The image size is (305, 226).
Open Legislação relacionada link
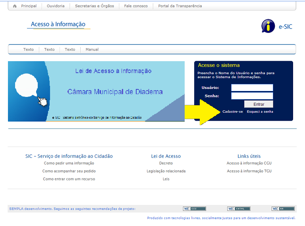tap(166, 171)
